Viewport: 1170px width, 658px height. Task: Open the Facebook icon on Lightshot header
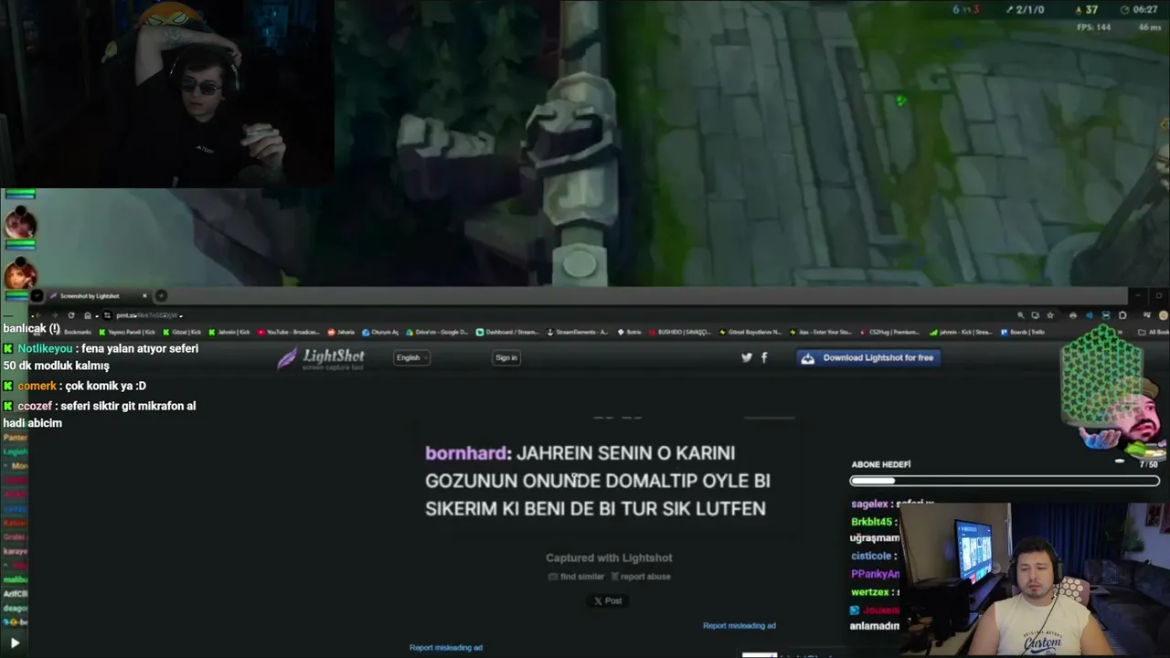click(x=764, y=357)
